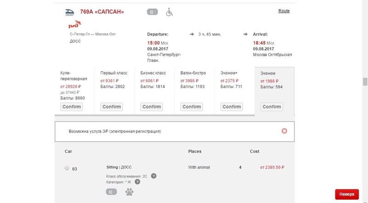Click the e-ticket icon beside train name

[151, 12]
